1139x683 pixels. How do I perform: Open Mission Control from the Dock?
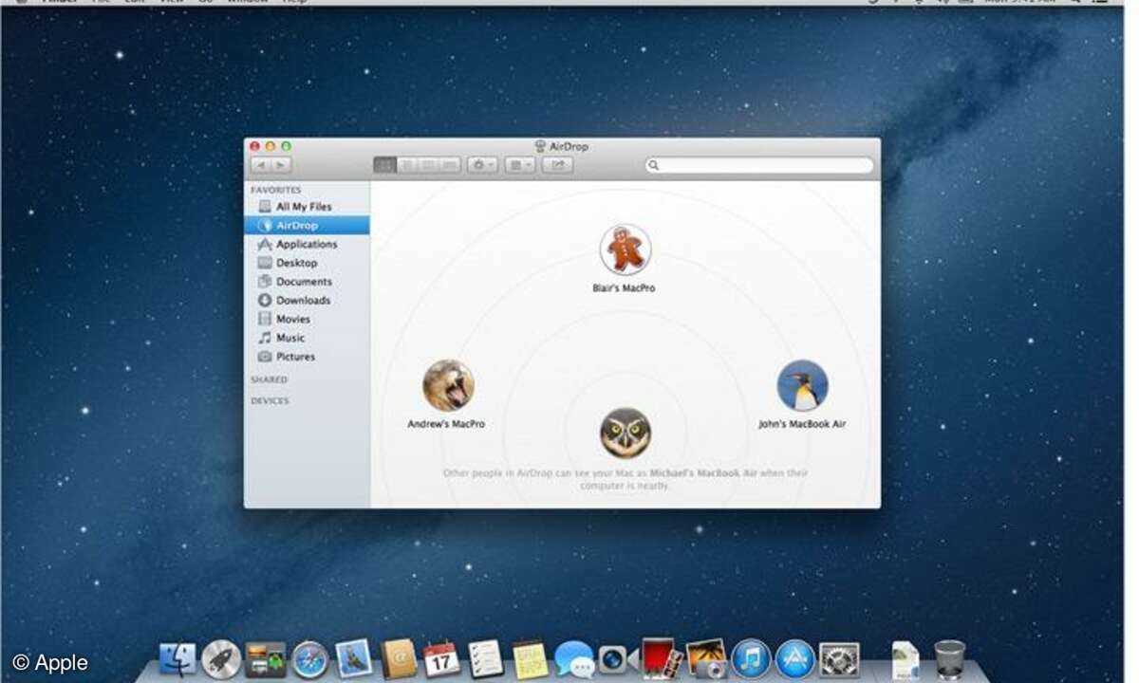point(265,659)
